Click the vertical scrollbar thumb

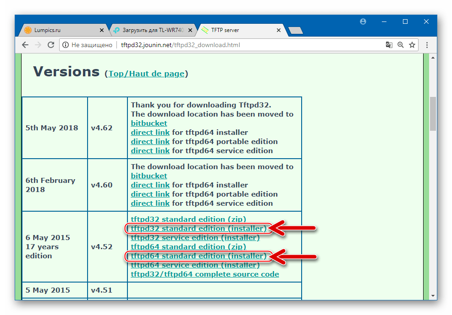coord(433,114)
